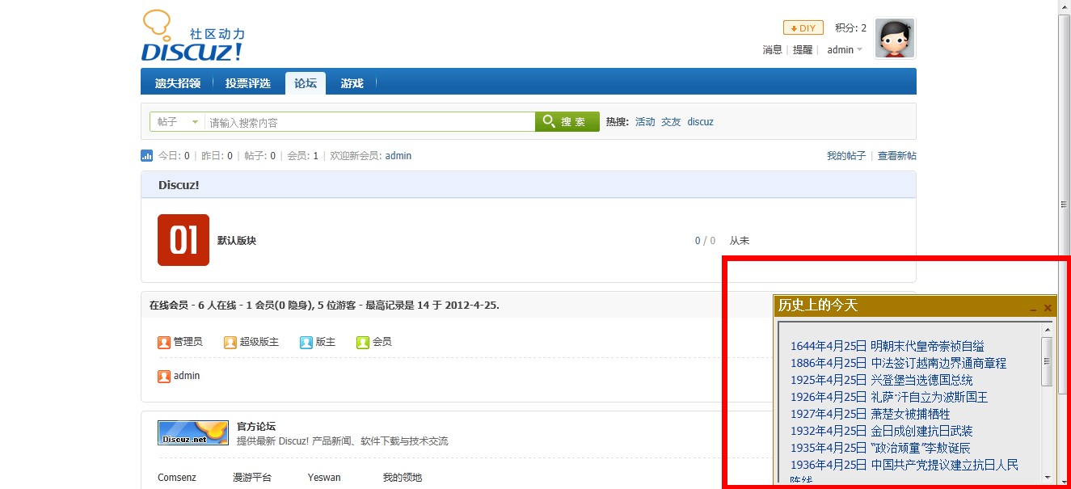Focus the 请输入搜索内容 search field

click(x=369, y=122)
